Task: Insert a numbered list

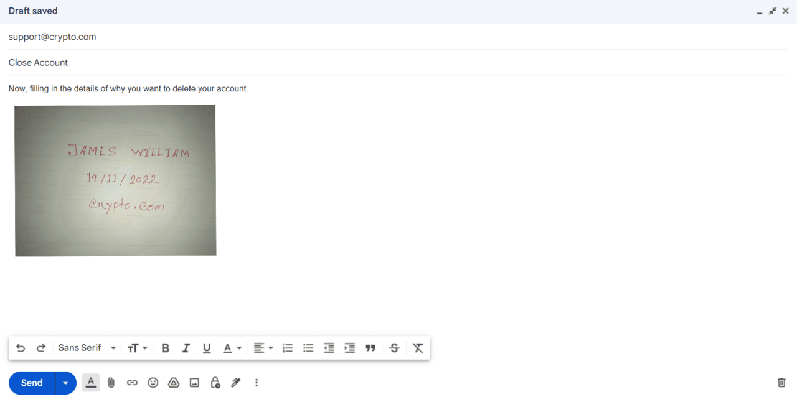Action: tap(288, 348)
